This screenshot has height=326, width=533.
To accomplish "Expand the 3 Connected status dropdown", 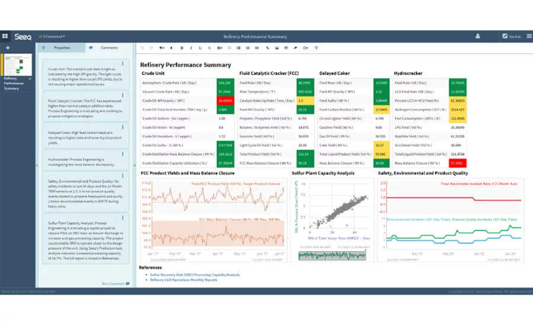I will [x=52, y=36].
